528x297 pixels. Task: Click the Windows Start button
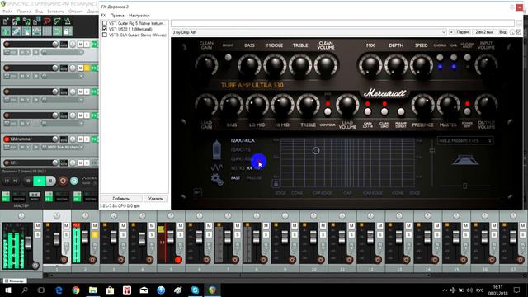point(7,290)
